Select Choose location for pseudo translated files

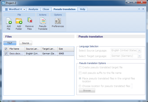pos(80,86)
